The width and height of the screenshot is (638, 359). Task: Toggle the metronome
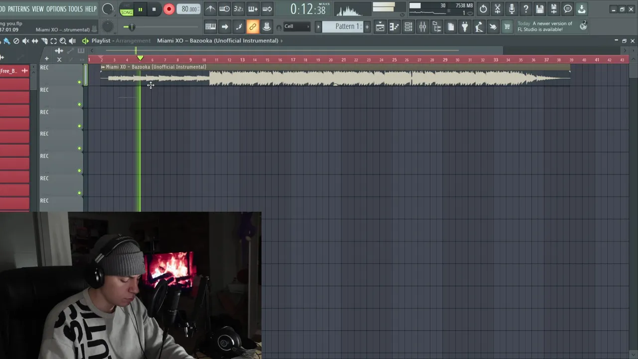(x=211, y=9)
